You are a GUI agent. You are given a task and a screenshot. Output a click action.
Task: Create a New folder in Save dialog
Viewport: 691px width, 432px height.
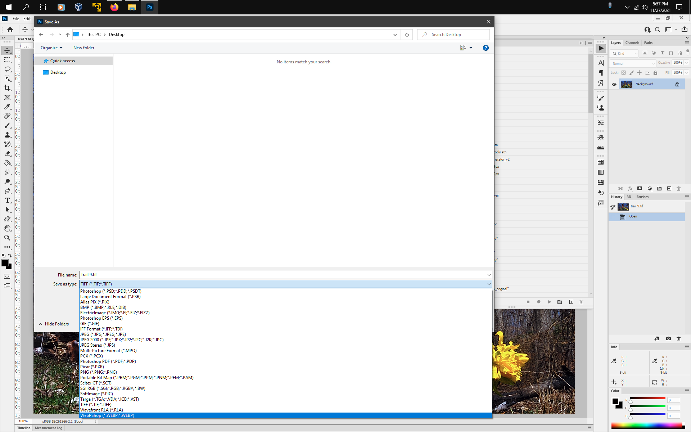(x=83, y=48)
